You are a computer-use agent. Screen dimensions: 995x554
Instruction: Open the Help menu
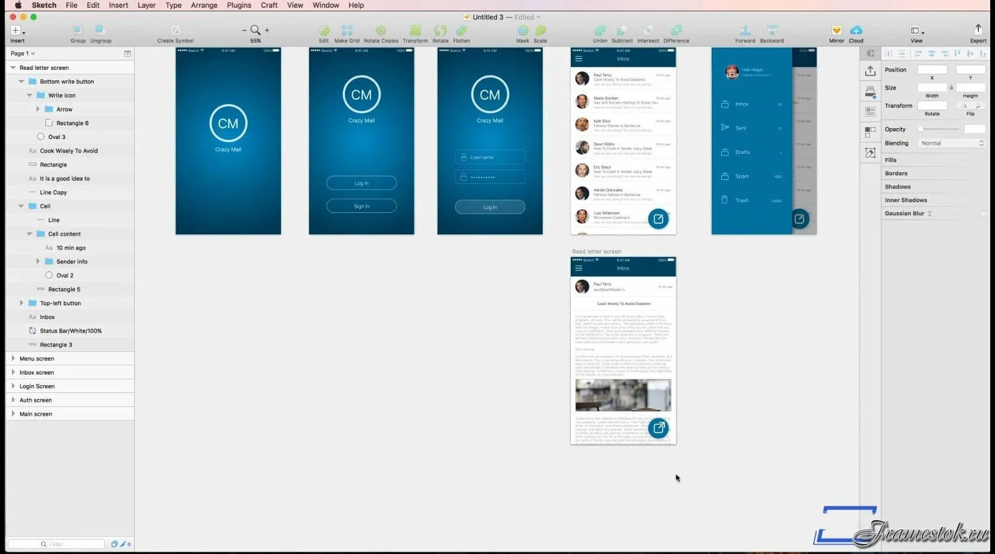tap(356, 5)
